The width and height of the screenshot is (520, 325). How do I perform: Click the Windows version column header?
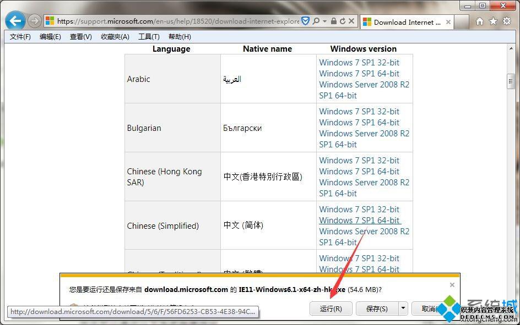point(363,49)
